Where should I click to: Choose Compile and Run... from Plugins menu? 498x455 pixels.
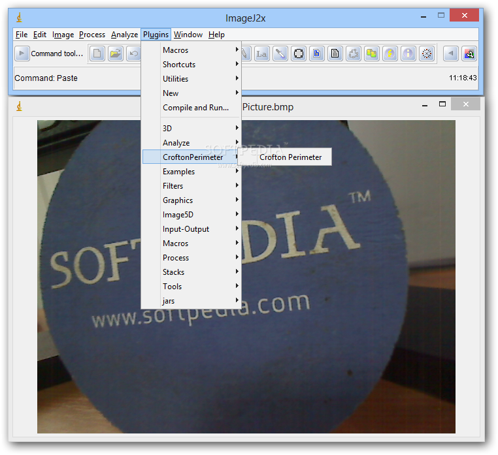pos(191,108)
